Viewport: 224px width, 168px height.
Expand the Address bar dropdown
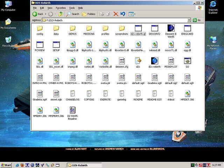[189, 20]
